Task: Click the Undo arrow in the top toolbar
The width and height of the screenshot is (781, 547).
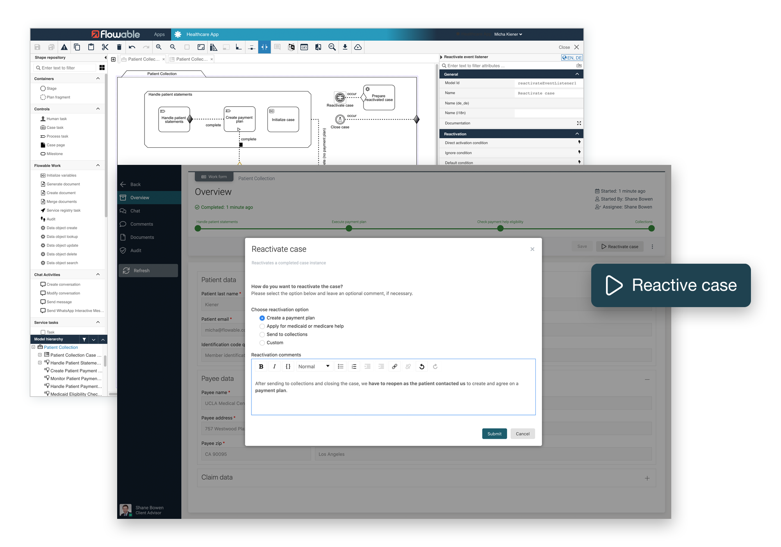Action: click(x=132, y=47)
